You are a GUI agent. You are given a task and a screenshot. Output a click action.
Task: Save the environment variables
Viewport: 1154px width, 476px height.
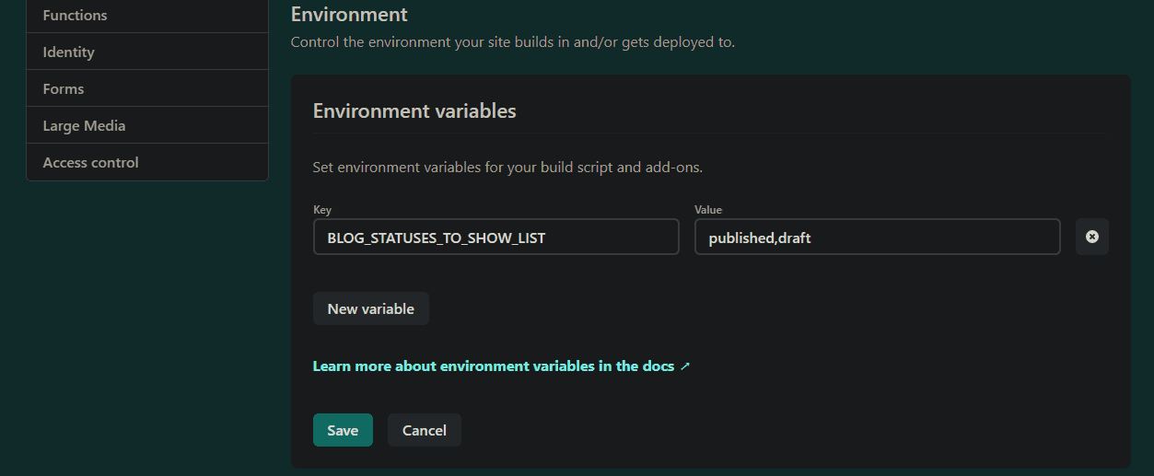(343, 430)
